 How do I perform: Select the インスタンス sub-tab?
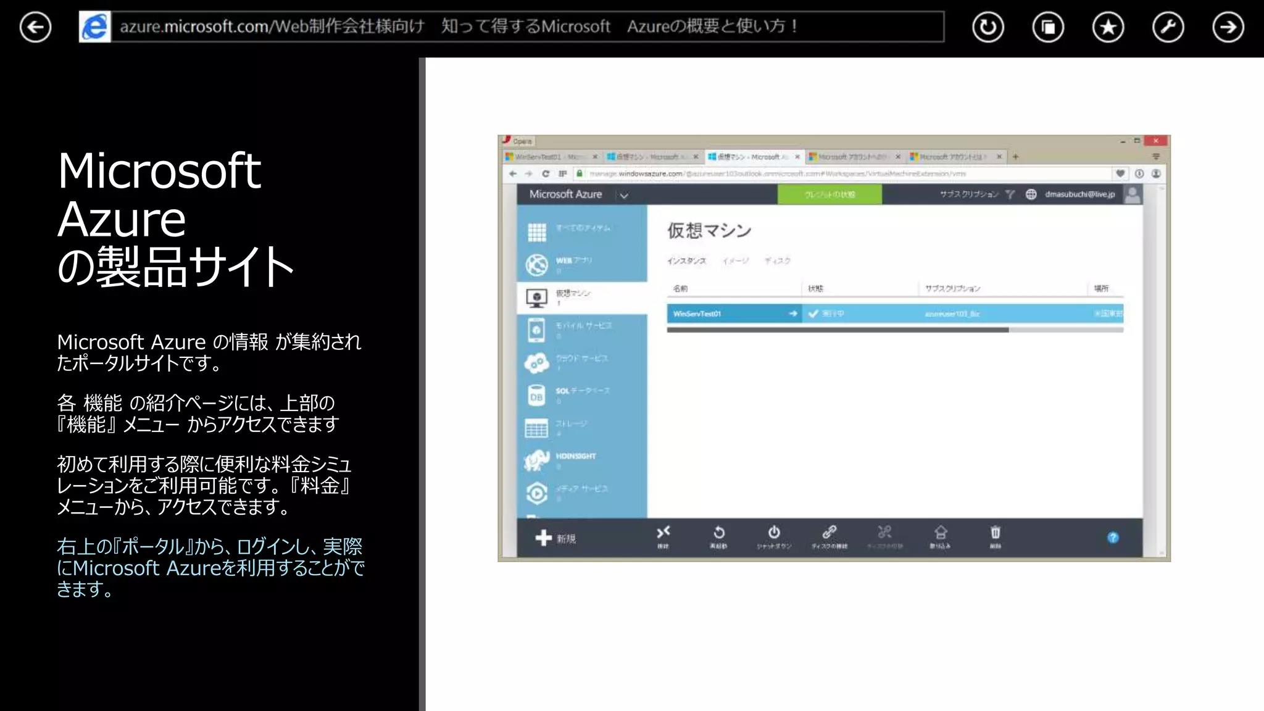tap(686, 261)
